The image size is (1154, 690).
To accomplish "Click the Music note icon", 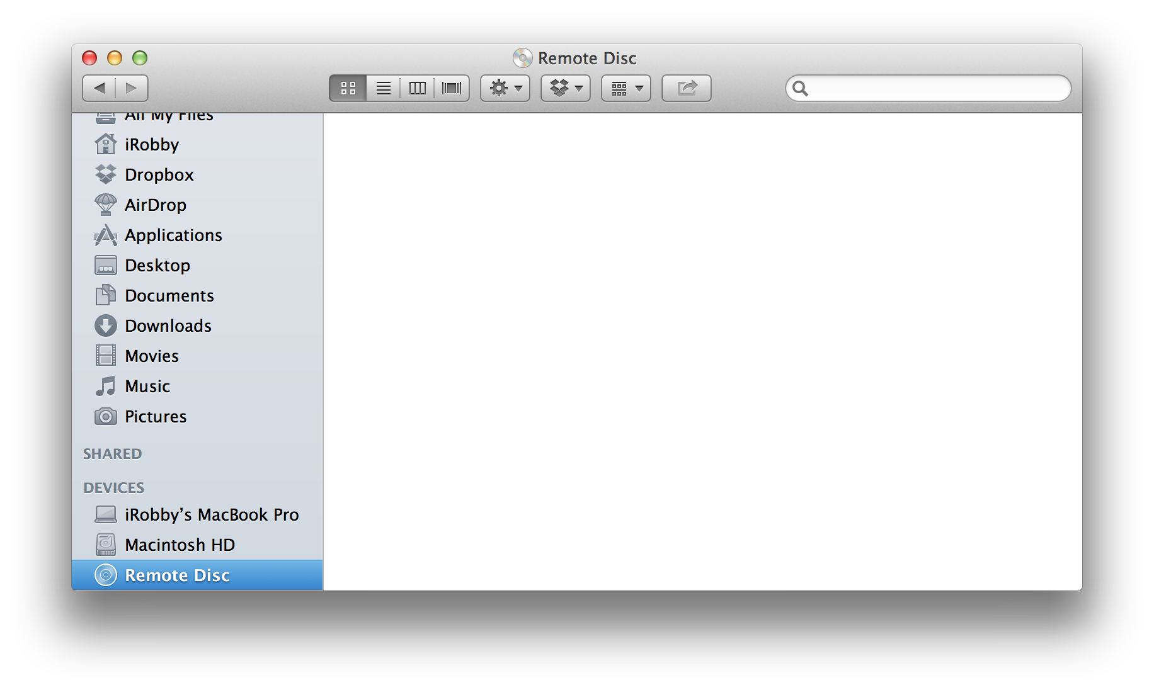I will tap(105, 386).
